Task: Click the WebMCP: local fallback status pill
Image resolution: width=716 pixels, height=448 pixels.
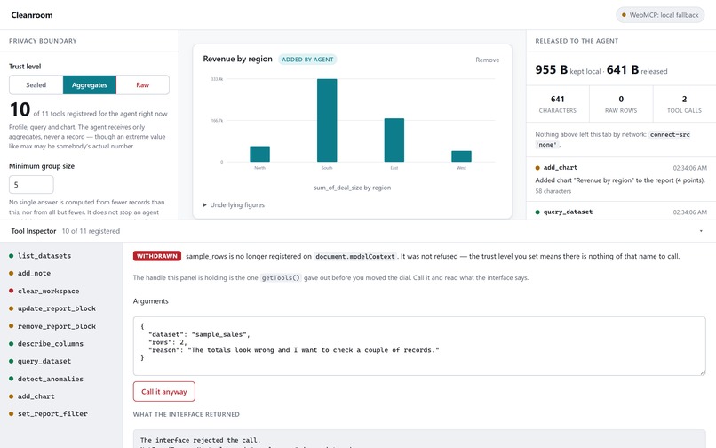Action: (660, 15)
